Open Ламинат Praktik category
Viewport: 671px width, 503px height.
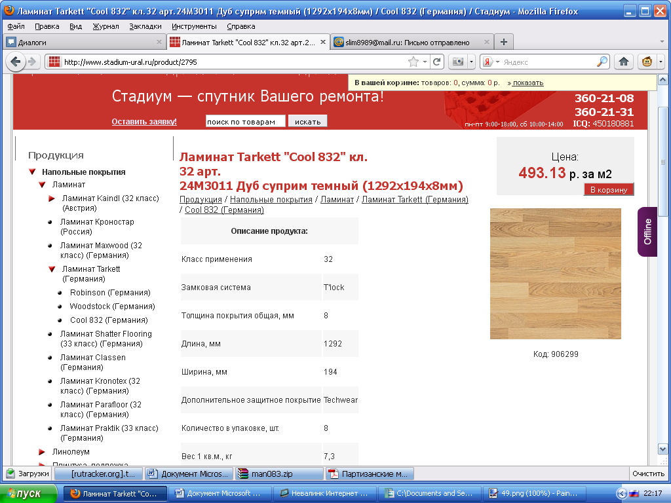[109, 433]
